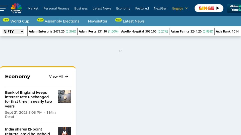Open the Personal Finance section
This screenshot has width=241, height=135.
56,8
